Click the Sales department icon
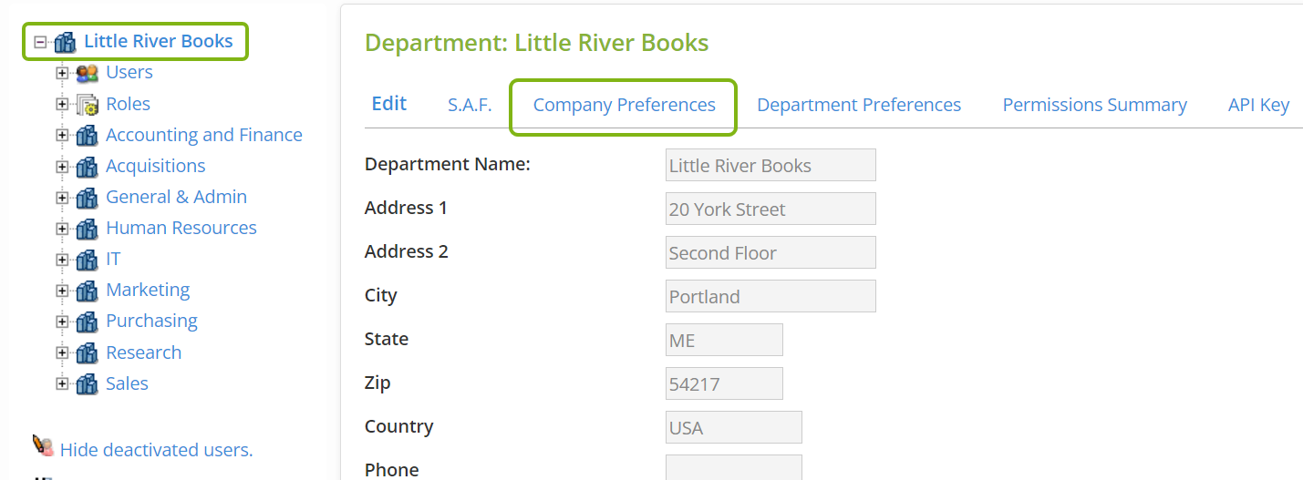1303x480 pixels. coord(88,383)
